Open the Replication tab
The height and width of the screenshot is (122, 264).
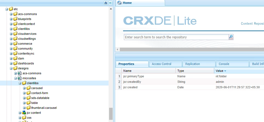[x=199, y=64]
